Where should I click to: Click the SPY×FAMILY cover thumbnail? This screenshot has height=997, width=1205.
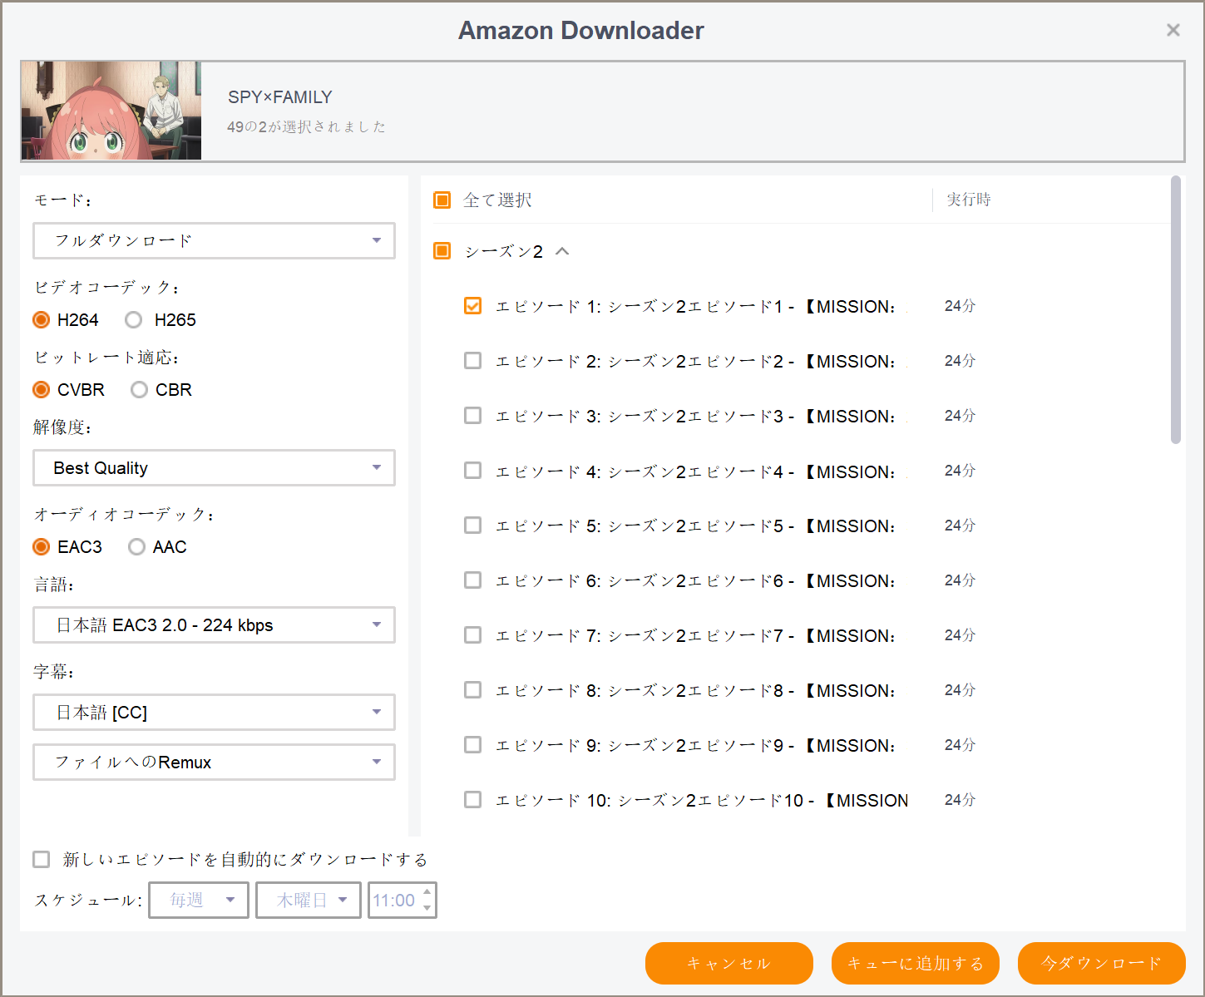(111, 111)
